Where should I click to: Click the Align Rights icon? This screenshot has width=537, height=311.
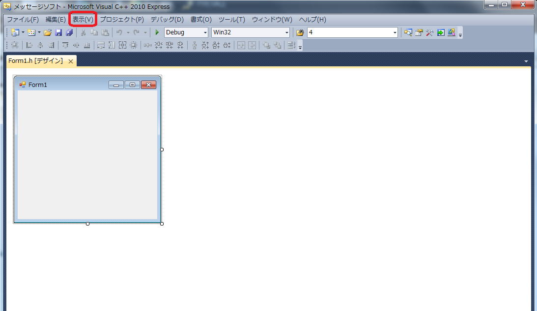click(x=51, y=45)
